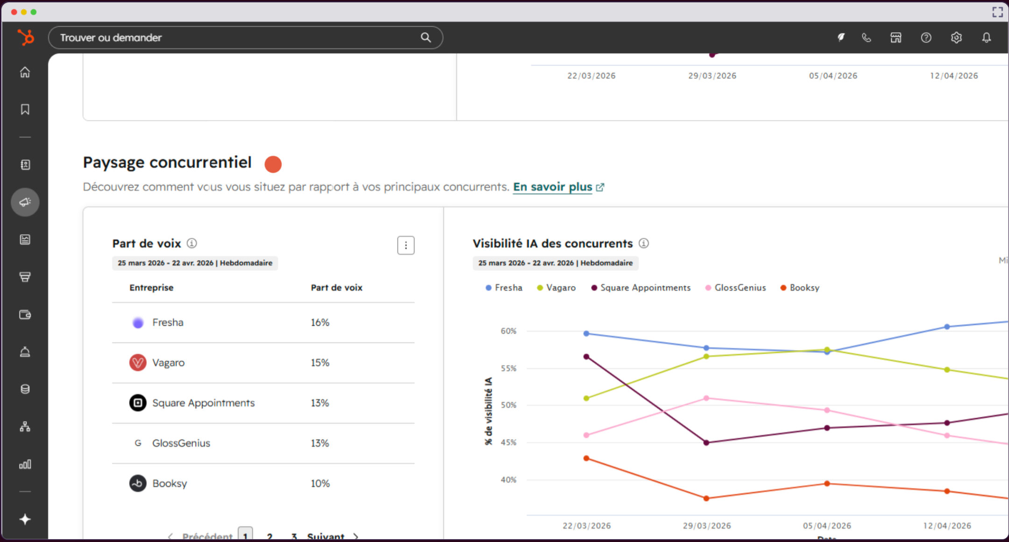Click the Fresha 16% value
Image resolution: width=1009 pixels, height=542 pixels.
pyautogui.click(x=320, y=322)
